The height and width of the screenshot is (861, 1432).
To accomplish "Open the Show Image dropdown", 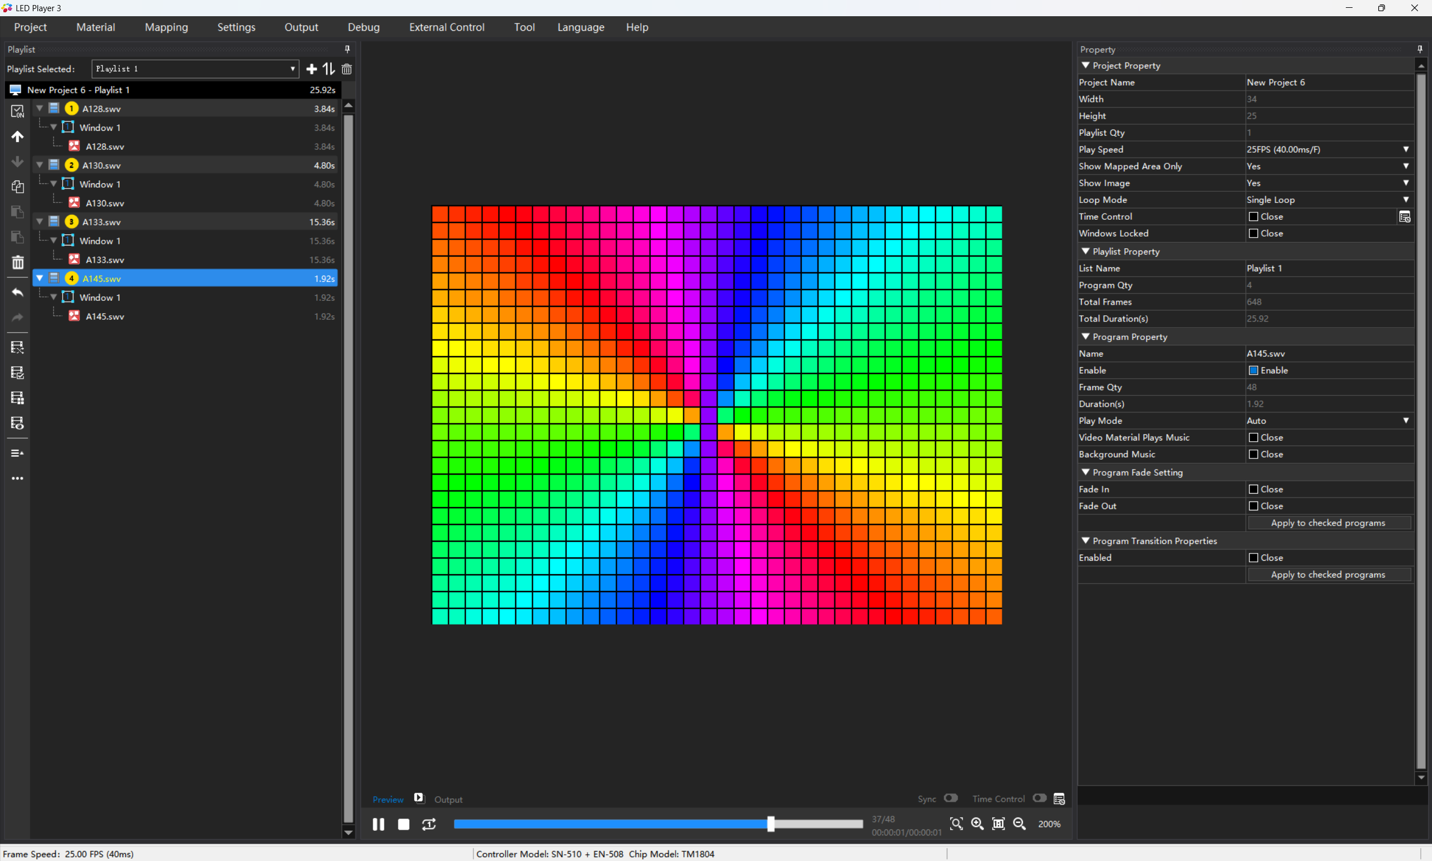I will (1405, 183).
